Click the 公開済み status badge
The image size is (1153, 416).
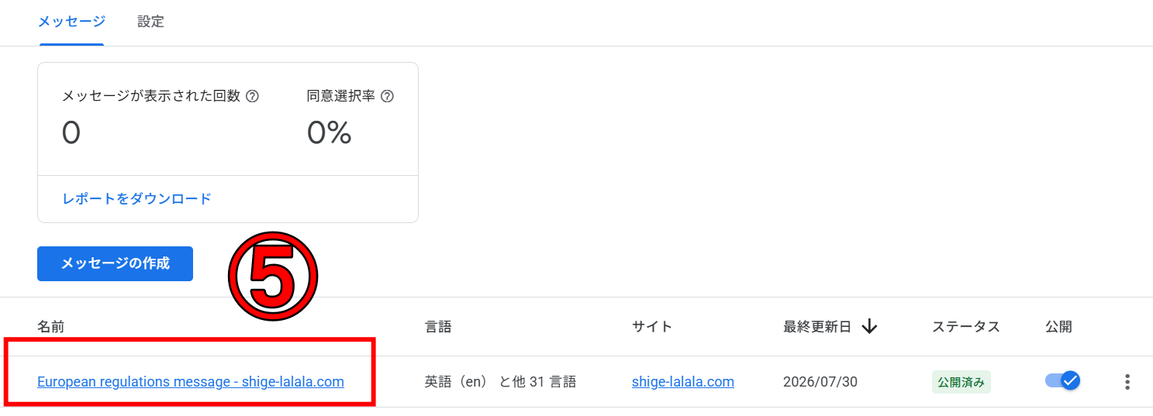click(x=961, y=382)
